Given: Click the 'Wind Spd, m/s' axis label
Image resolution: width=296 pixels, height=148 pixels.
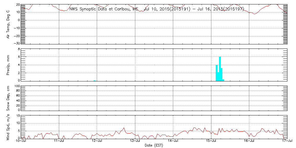Looking at the screenshot, I should click(8, 128).
